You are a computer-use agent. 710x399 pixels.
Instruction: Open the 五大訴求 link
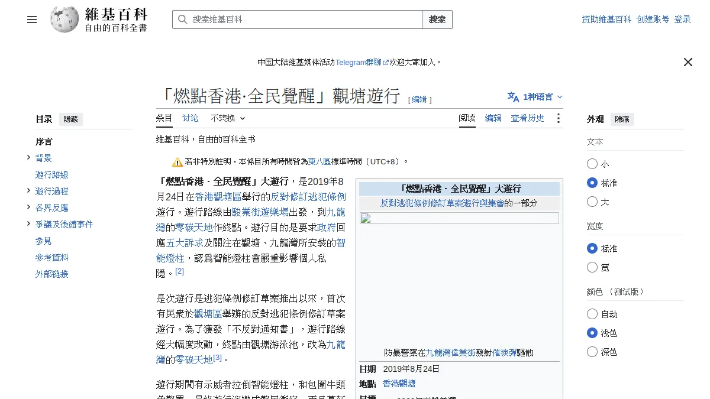coord(185,243)
